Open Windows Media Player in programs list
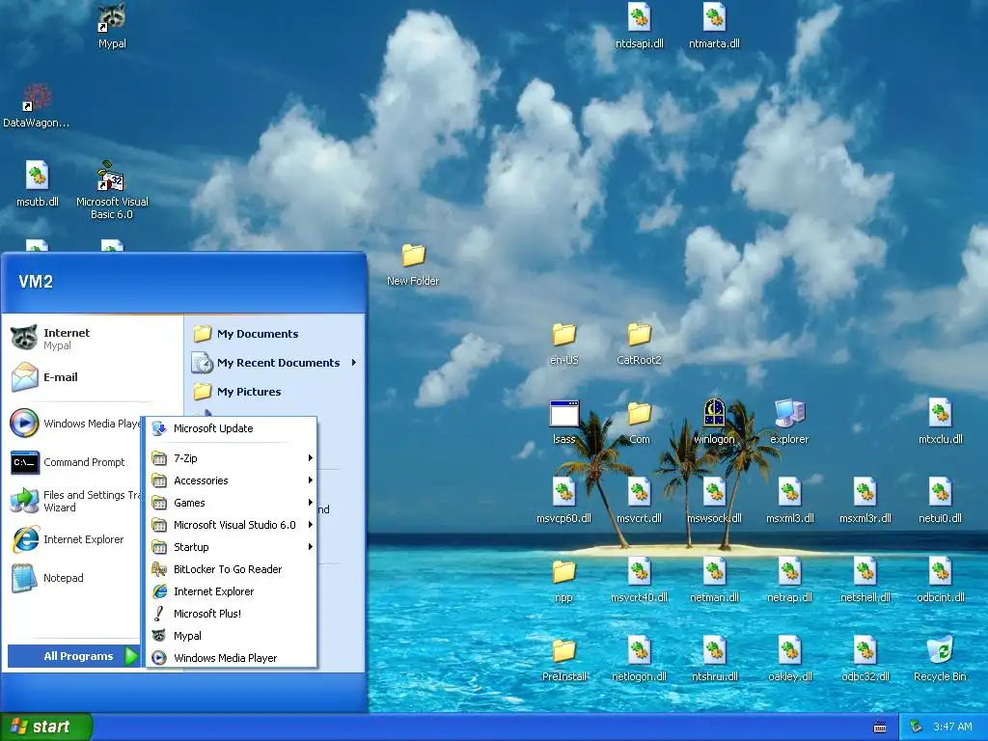 (x=232, y=658)
